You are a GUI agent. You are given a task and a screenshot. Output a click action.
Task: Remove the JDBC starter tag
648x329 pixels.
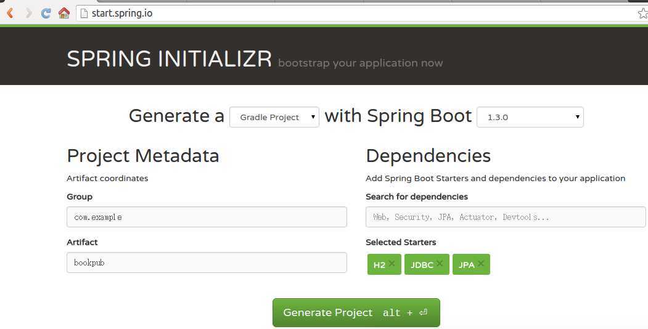tap(440, 263)
